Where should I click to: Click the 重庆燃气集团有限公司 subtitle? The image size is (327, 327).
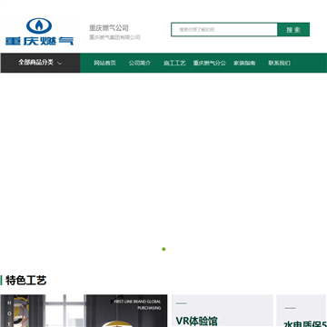coord(114,37)
